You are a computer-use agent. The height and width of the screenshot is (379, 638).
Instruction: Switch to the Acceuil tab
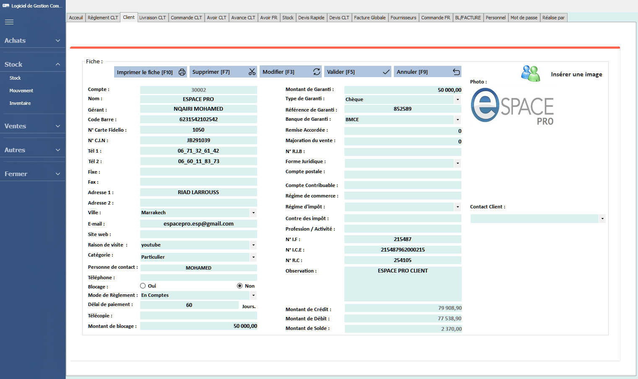click(76, 18)
